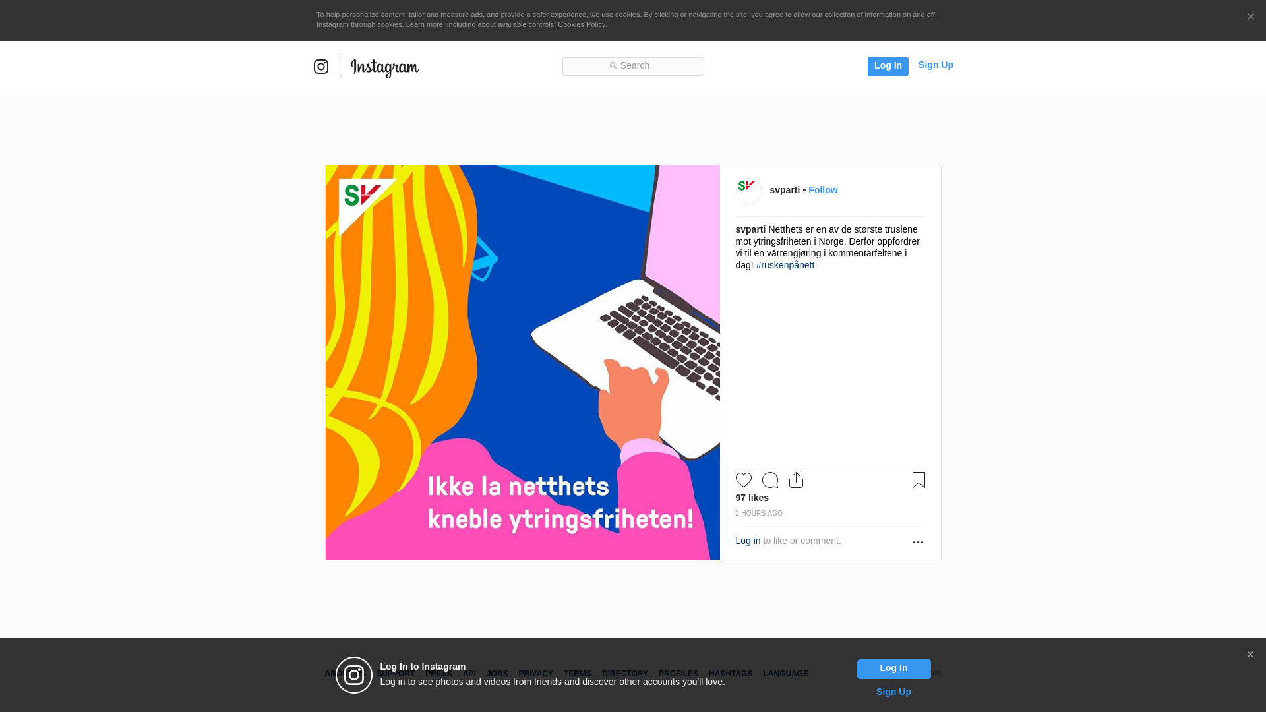The image size is (1266, 712).
Task: Click the Instagram icon in login banner
Action: [354, 675]
